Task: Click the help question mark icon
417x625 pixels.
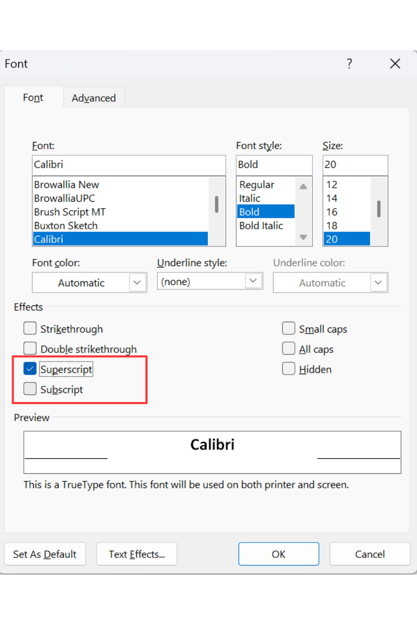Action: point(349,64)
